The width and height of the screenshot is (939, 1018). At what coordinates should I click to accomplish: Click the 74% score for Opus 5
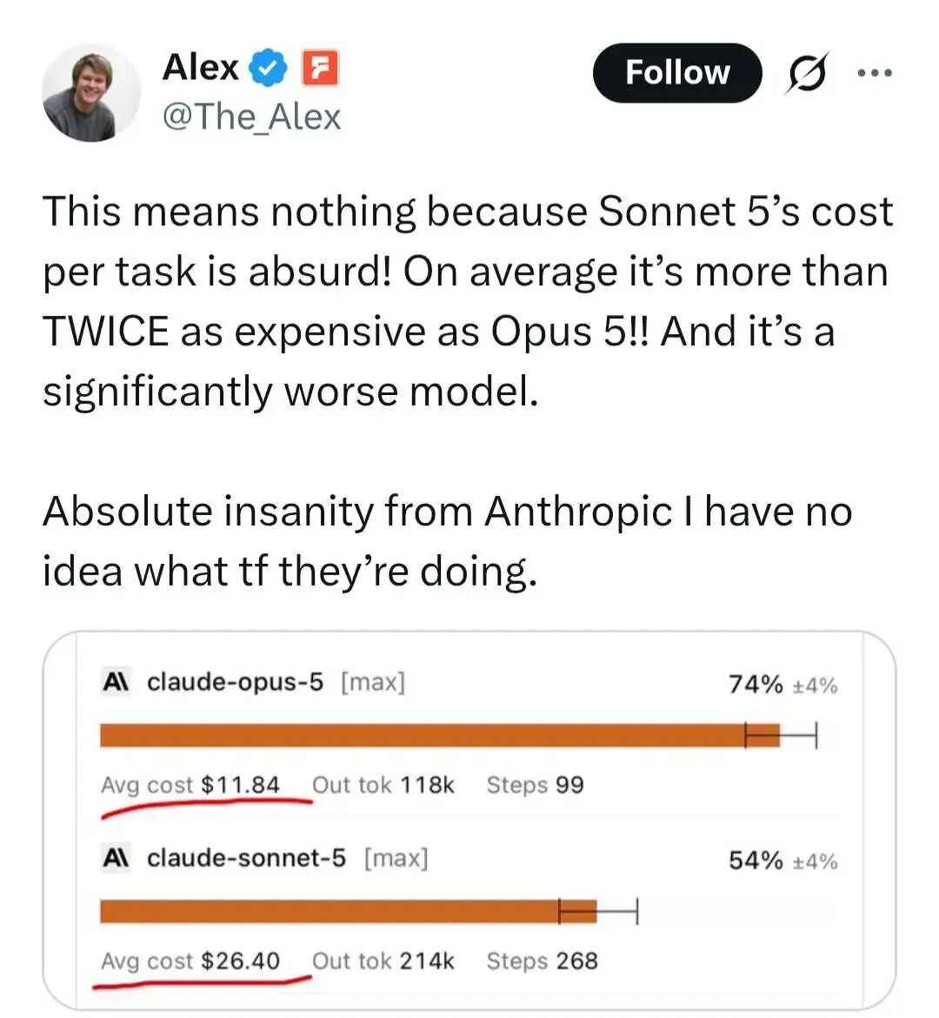click(x=756, y=684)
